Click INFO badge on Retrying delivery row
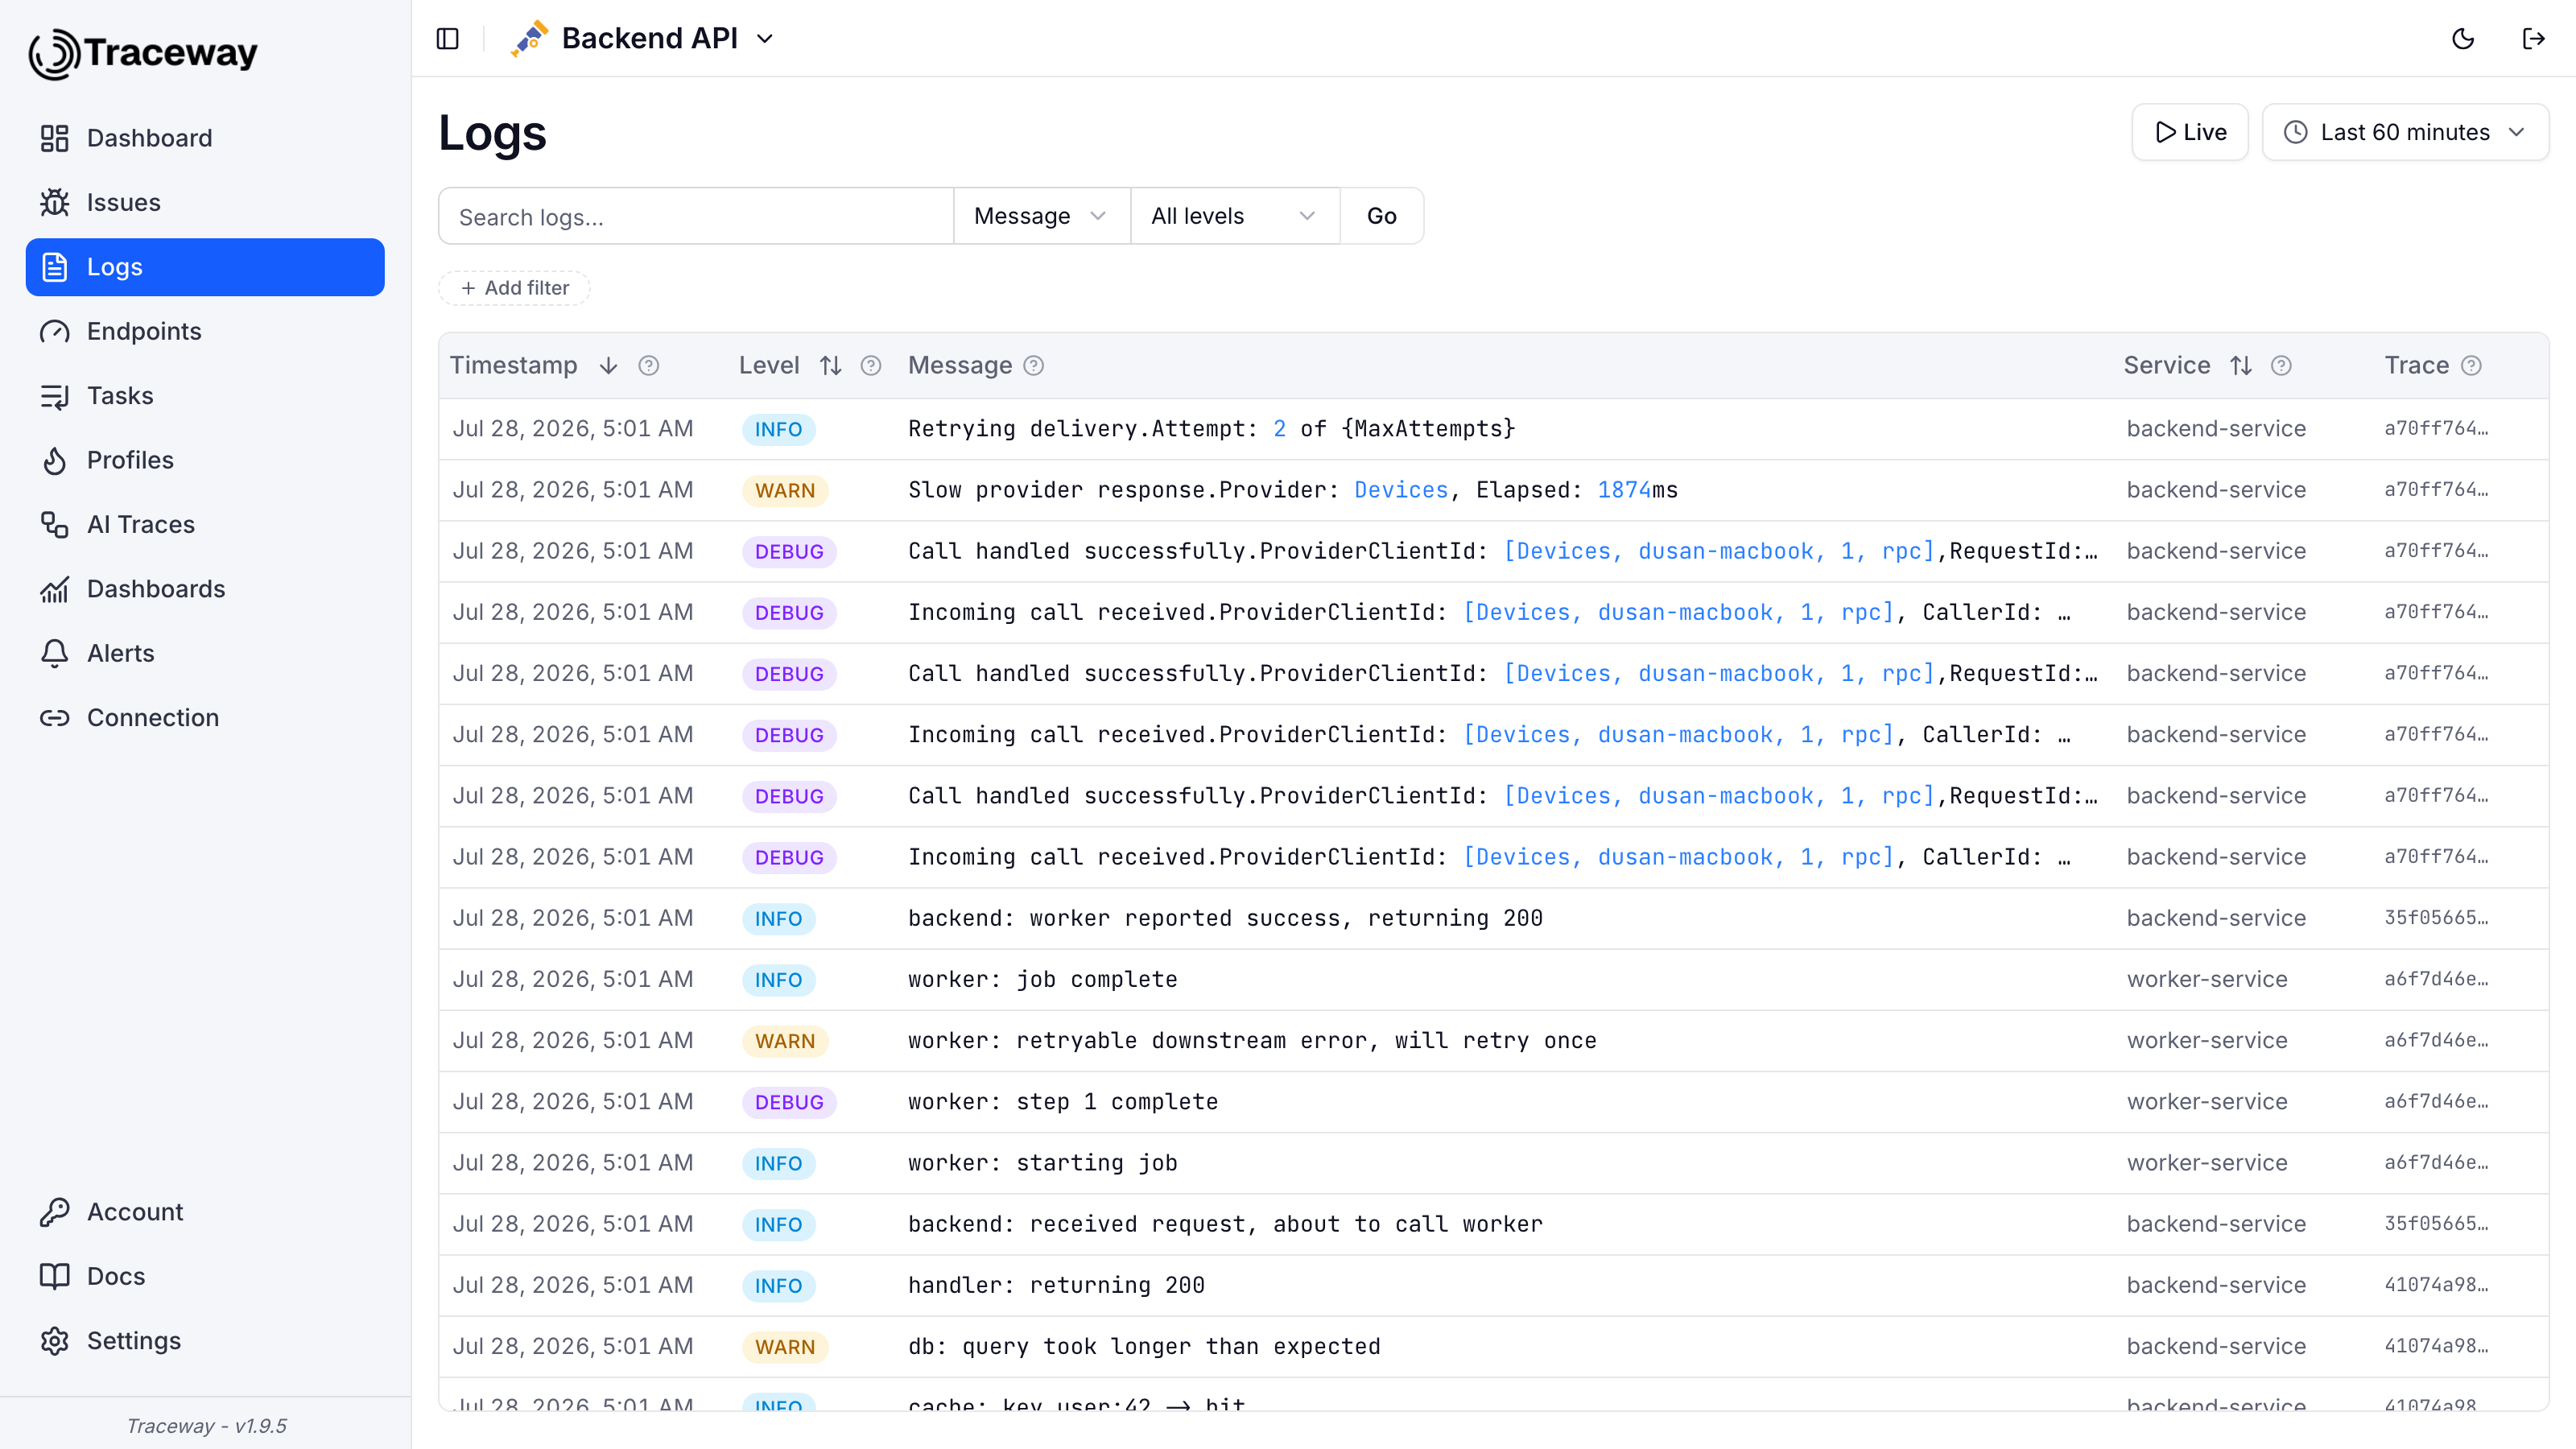 click(x=778, y=430)
